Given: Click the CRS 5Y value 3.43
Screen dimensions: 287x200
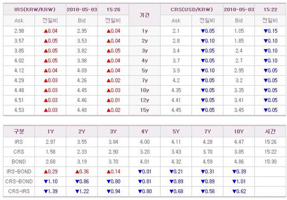Looking at the screenshot, I should tap(176, 152).
